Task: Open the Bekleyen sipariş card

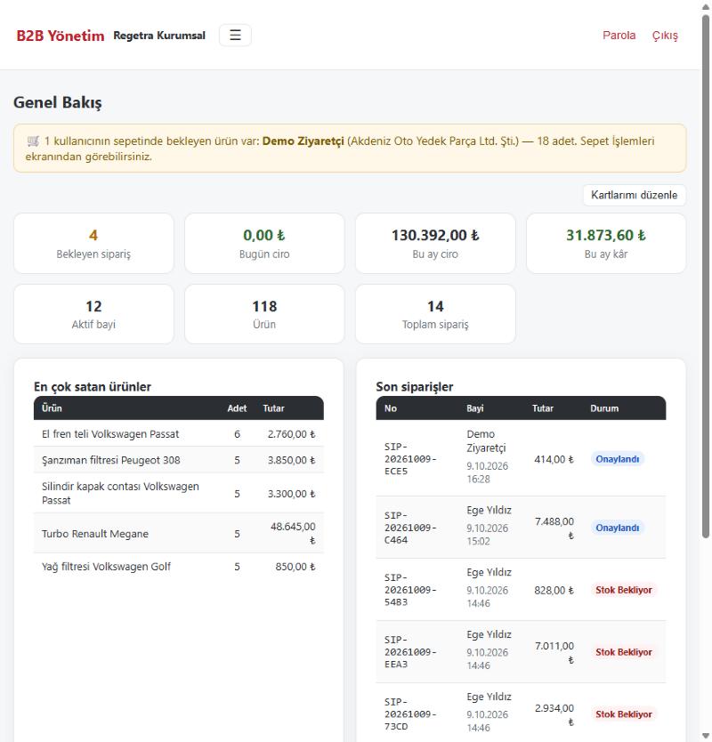Action: pos(93,243)
